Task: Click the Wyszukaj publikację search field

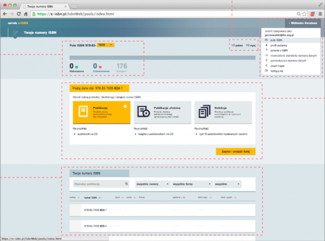Action: click(101, 184)
